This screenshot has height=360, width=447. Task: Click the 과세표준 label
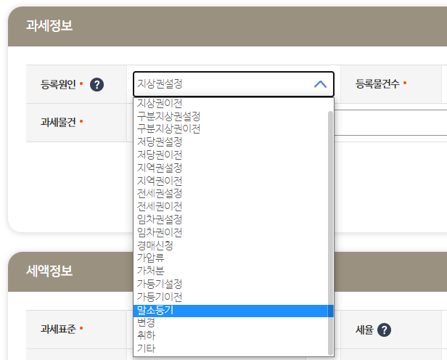[x=58, y=329]
